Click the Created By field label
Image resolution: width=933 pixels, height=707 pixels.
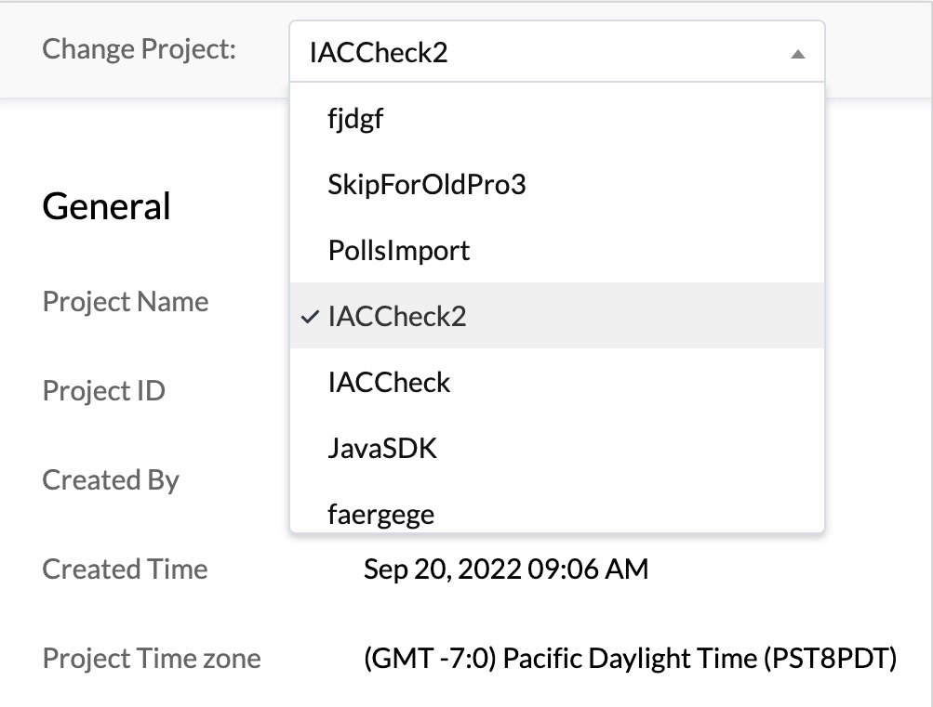pos(111,480)
